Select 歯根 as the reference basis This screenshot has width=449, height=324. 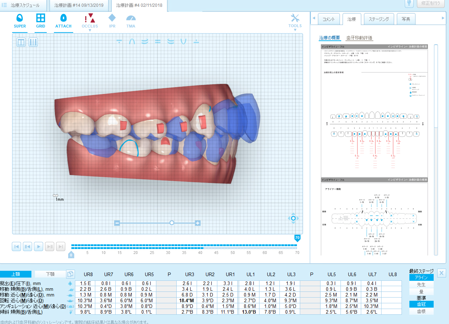[x=421, y=311]
